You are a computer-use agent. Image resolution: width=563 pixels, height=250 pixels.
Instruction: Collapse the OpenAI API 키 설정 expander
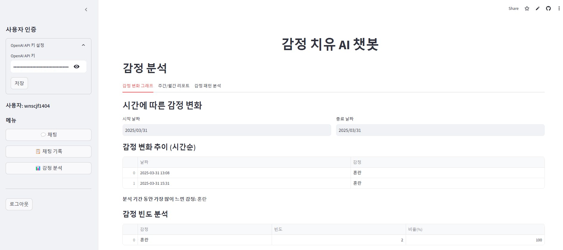(x=49, y=45)
